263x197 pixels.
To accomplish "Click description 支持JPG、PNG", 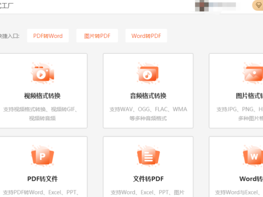I will click(x=240, y=109).
